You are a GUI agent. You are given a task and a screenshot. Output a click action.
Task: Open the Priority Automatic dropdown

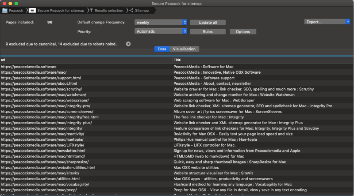[x=161, y=31]
